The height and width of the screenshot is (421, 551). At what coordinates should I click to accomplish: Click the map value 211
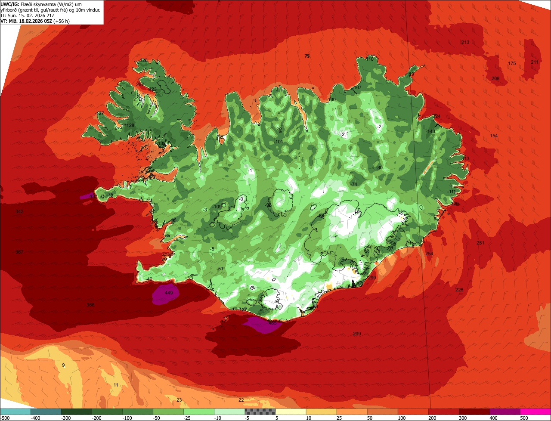click(534, 62)
